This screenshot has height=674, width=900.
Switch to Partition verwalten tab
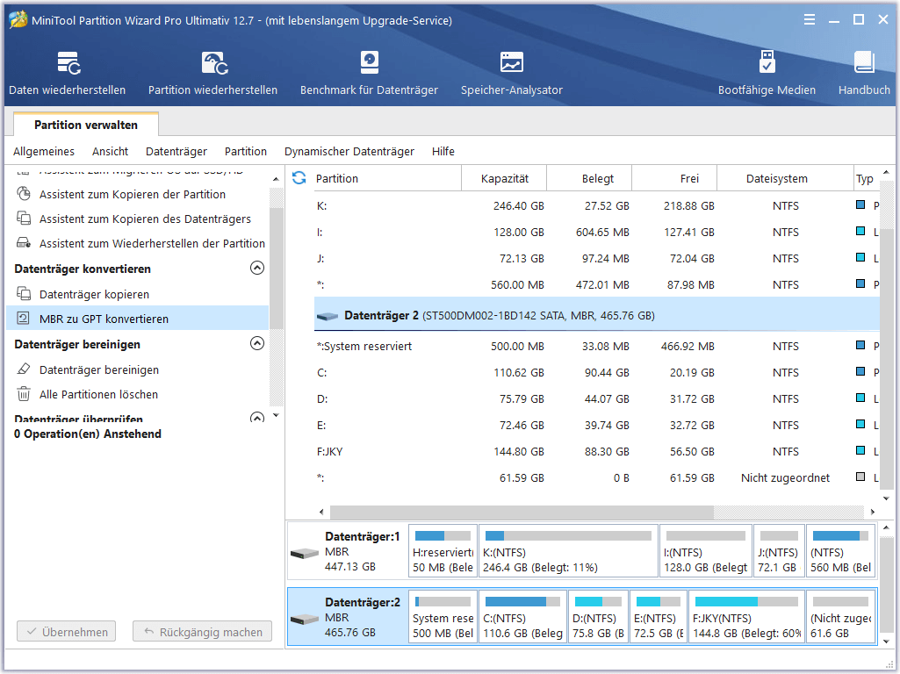click(86, 125)
